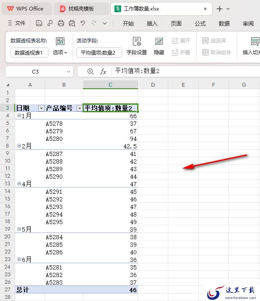Click cell containing A5283
This screenshot has height=301, width=260.
pyautogui.click(x=64, y=283)
